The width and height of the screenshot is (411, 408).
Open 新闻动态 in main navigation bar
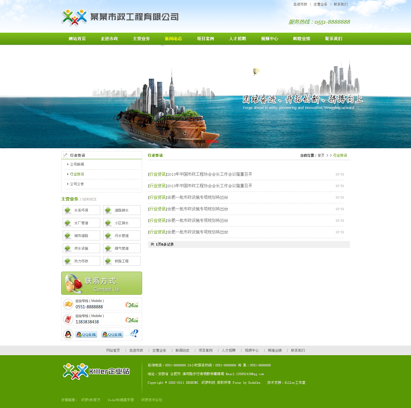point(173,39)
